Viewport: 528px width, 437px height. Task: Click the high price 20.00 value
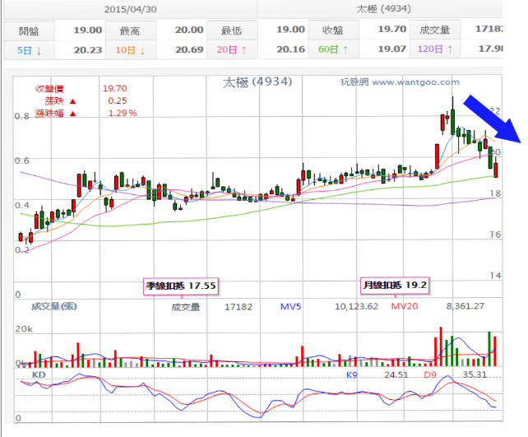[189, 30]
